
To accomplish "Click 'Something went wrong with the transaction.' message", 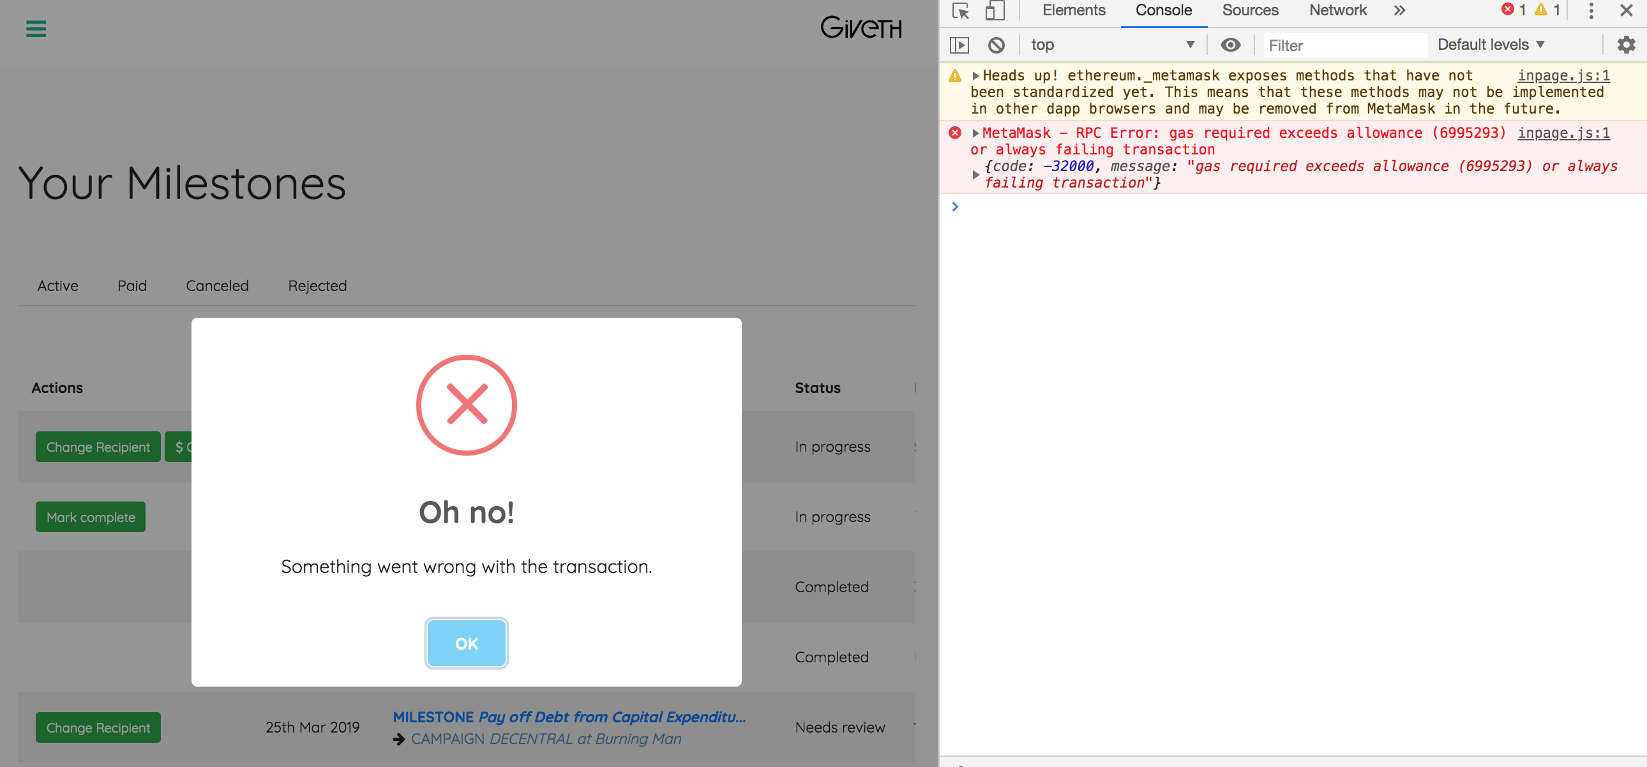I will click(x=466, y=567).
